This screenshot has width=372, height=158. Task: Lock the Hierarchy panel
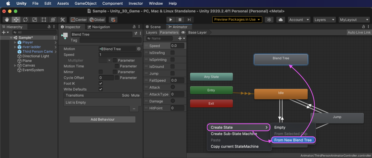[49, 27]
